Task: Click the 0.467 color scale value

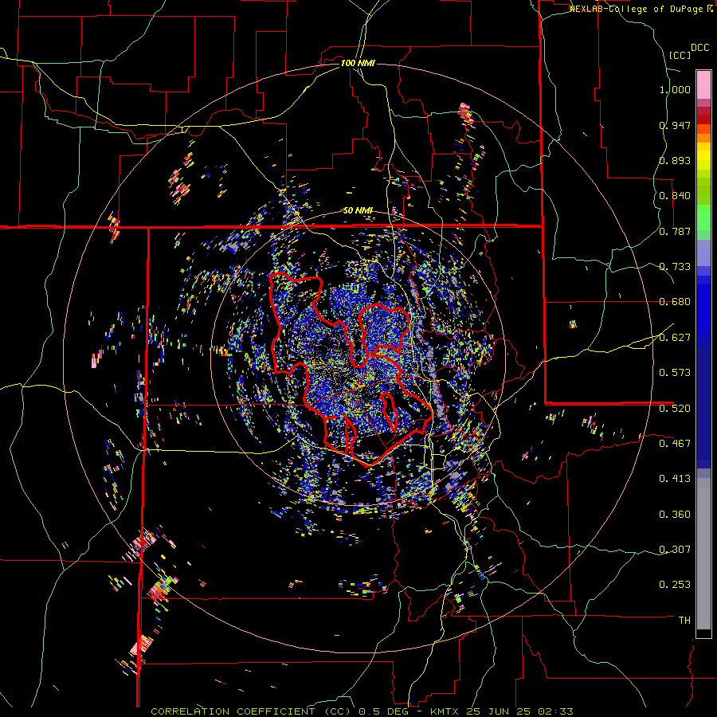Action: [x=675, y=443]
